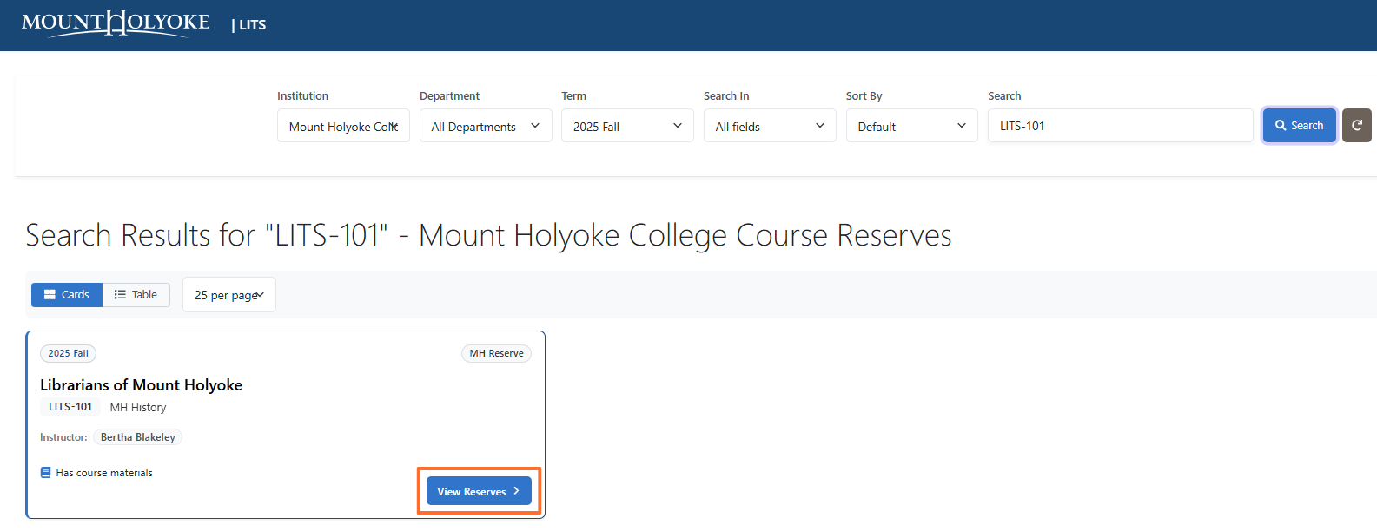Click the search input containing LITS-101
The image size is (1377, 531).
pyautogui.click(x=1120, y=126)
